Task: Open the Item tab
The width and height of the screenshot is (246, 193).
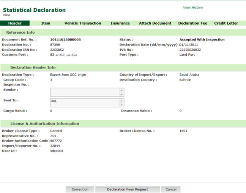Action: (46, 23)
